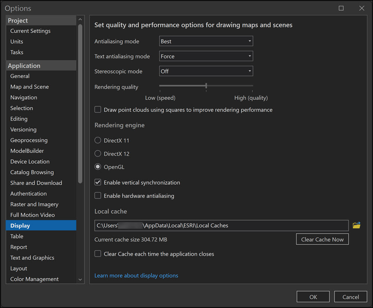373x308 pixels.
Task: Open the Text antialiasing mode dropdown
Action: coord(206,56)
